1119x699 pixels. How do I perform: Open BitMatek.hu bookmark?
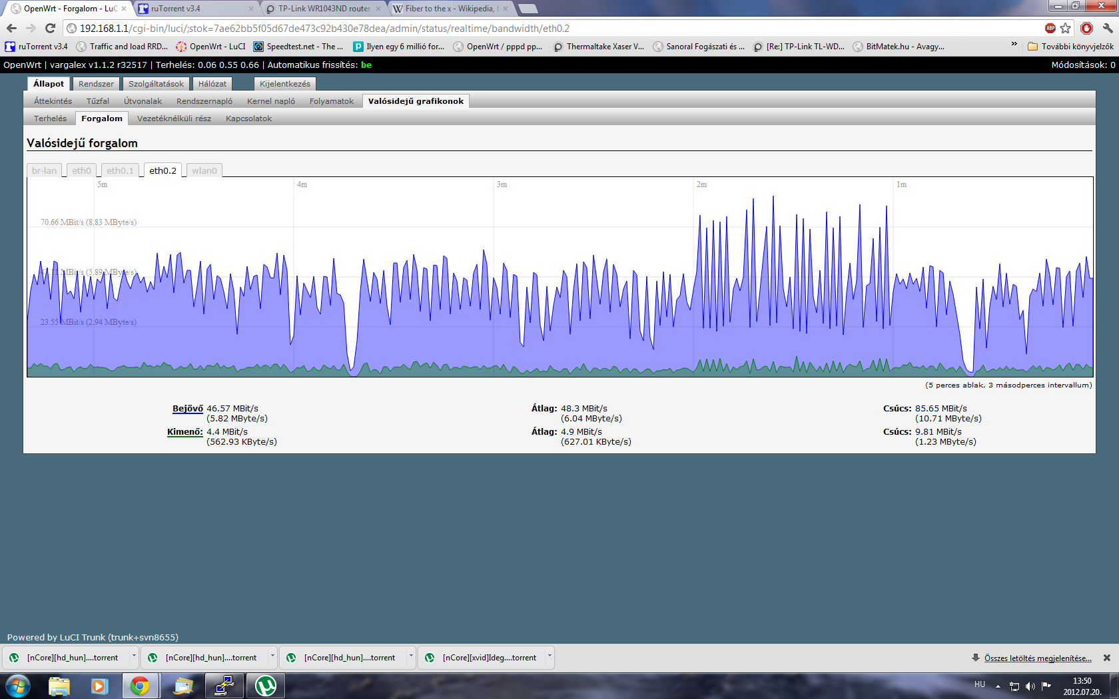pos(899,47)
